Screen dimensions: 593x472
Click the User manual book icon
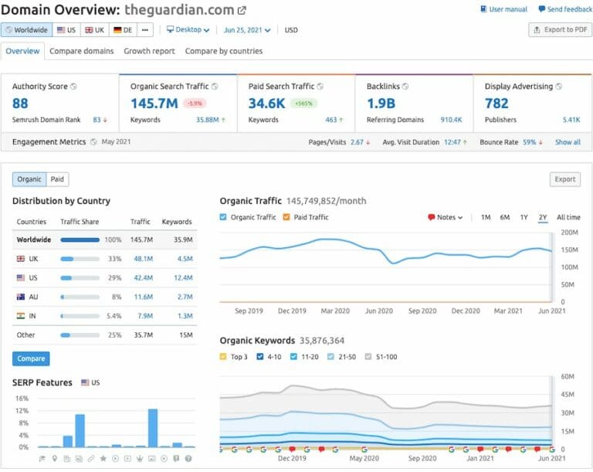(483, 9)
